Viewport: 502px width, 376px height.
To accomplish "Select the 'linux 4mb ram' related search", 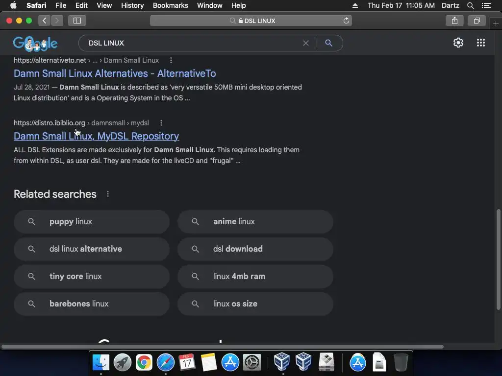I will click(x=255, y=277).
